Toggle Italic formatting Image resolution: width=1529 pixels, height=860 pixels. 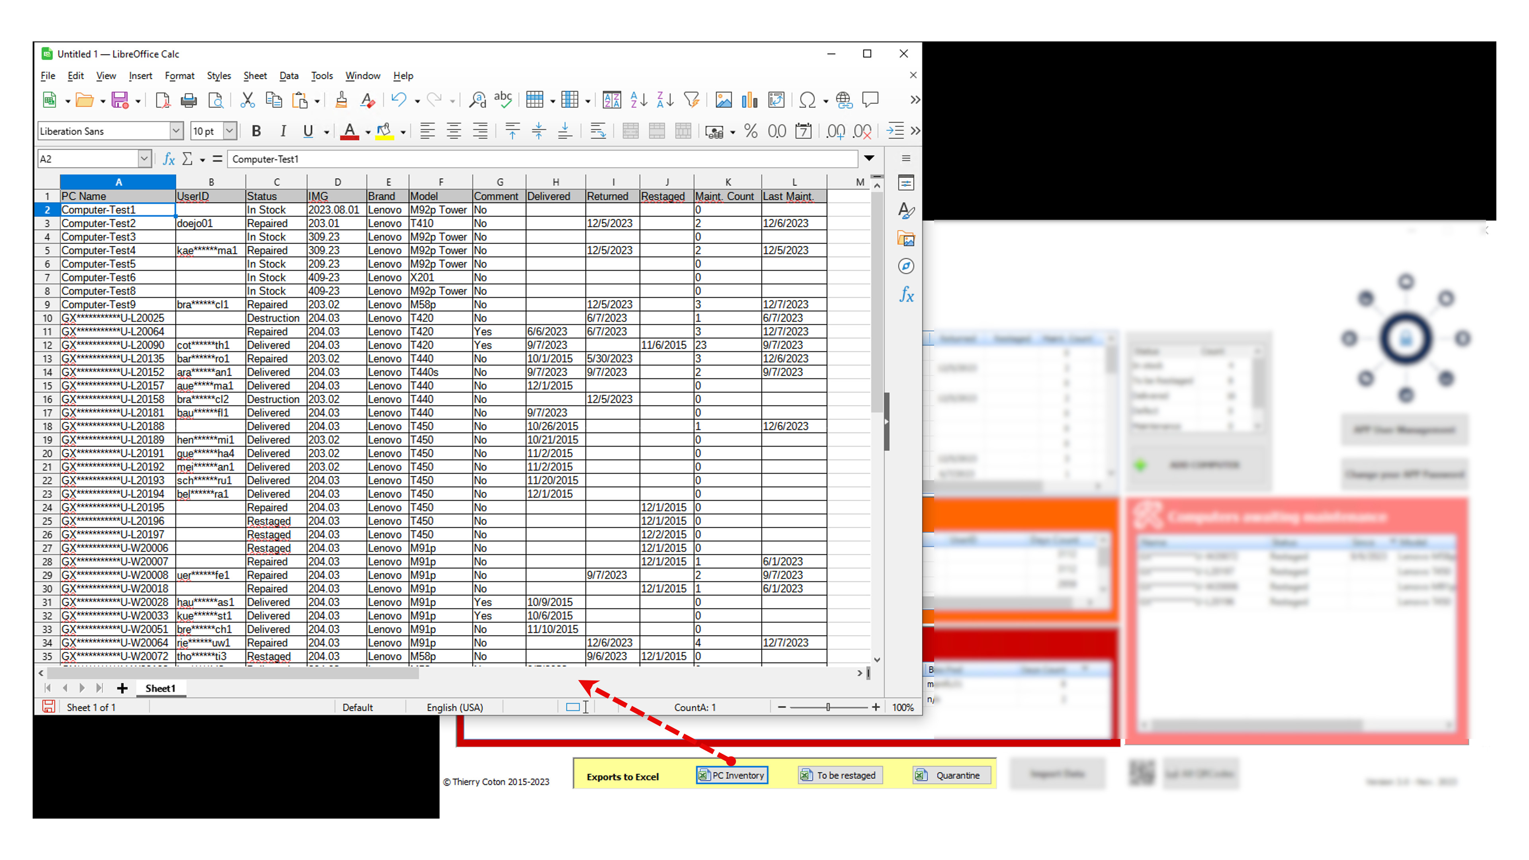[283, 131]
